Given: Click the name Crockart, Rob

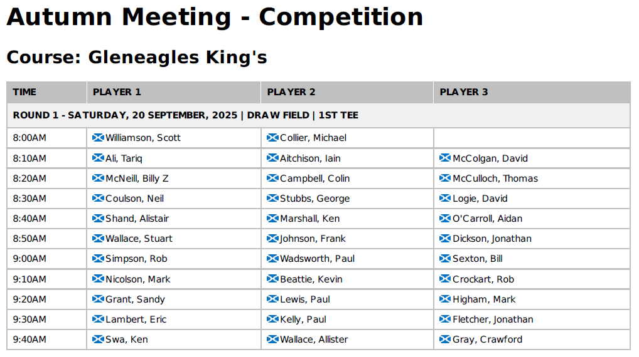Looking at the screenshot, I should pyautogui.click(x=483, y=279).
